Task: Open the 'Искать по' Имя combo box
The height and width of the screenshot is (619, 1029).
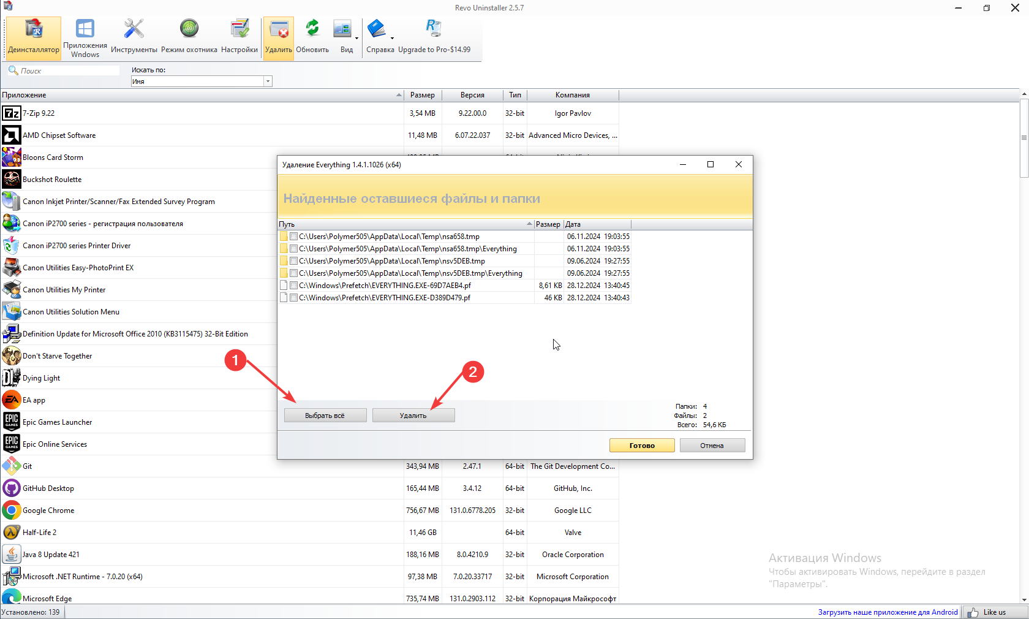Action: (201, 82)
